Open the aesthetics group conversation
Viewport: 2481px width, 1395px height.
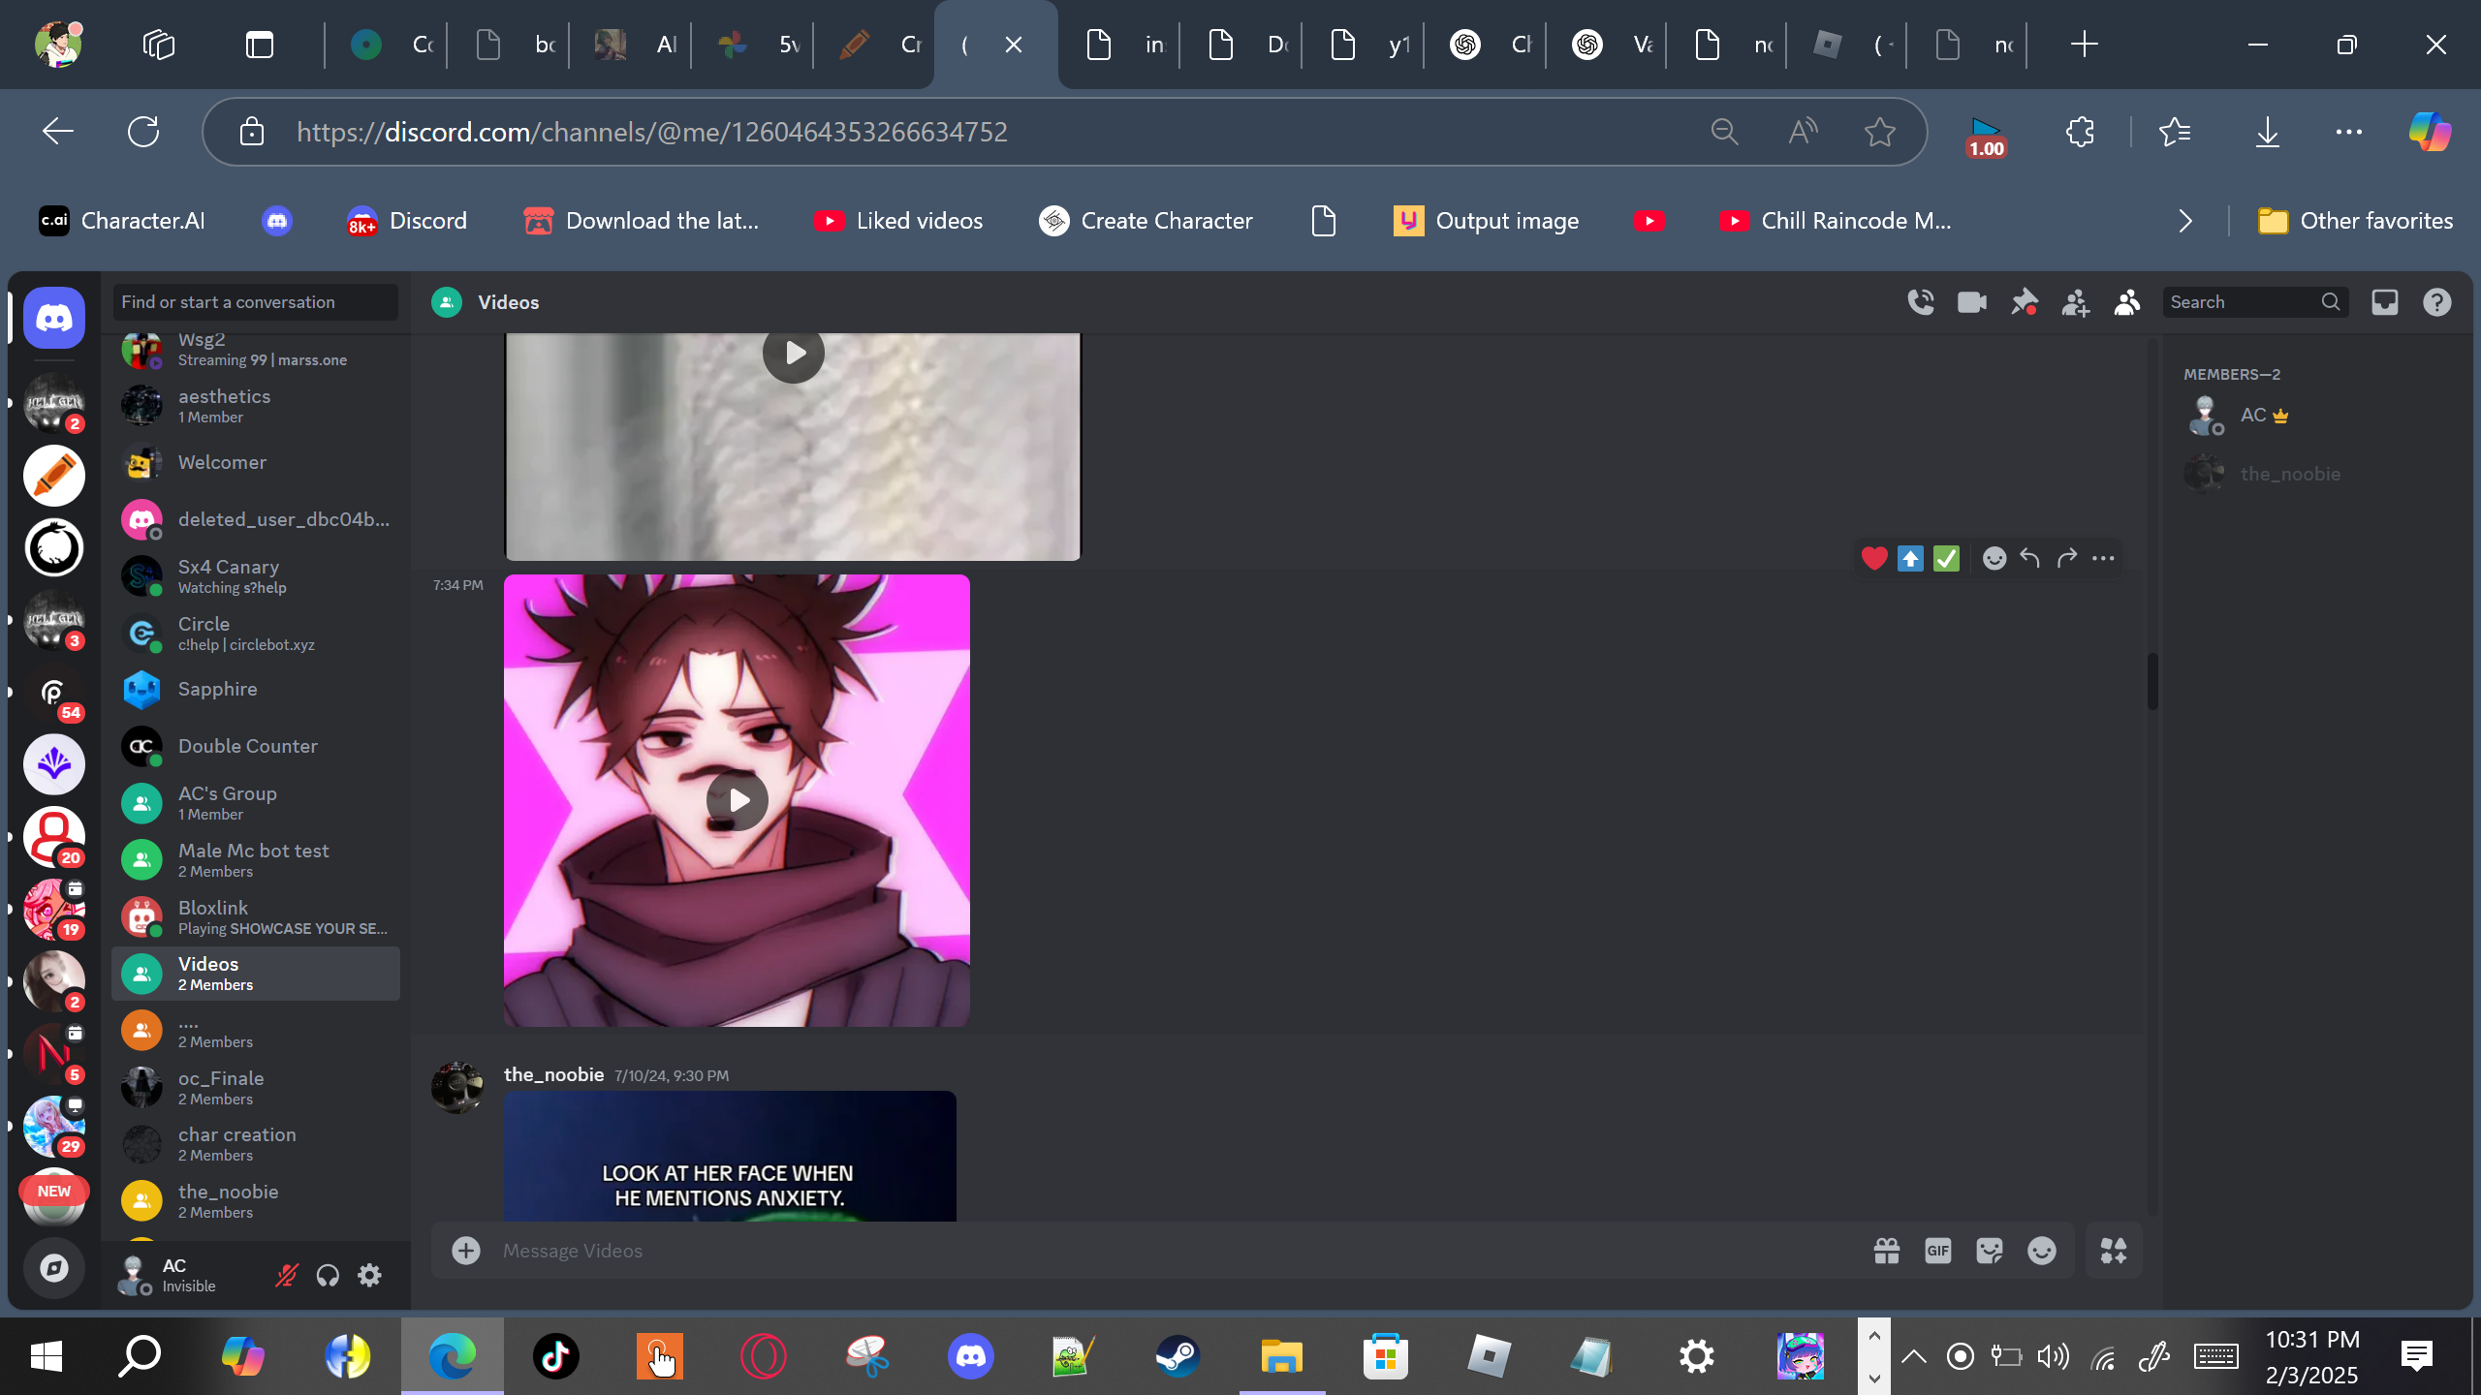tap(256, 405)
